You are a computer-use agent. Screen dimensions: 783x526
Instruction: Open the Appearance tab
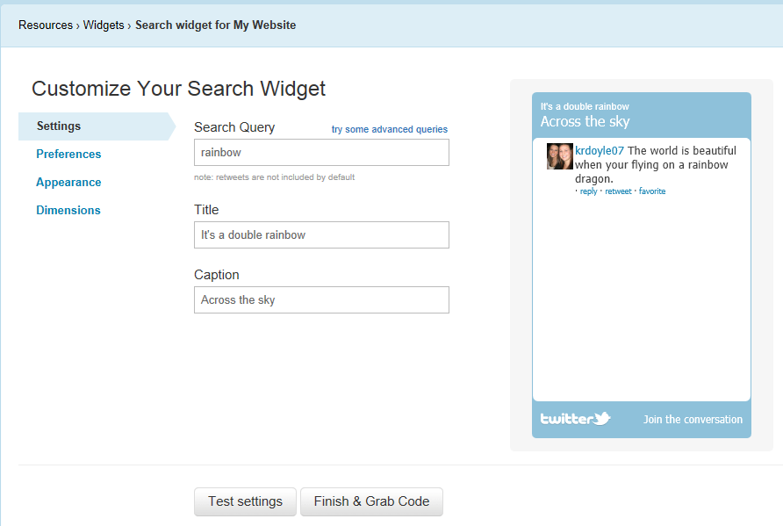68,183
